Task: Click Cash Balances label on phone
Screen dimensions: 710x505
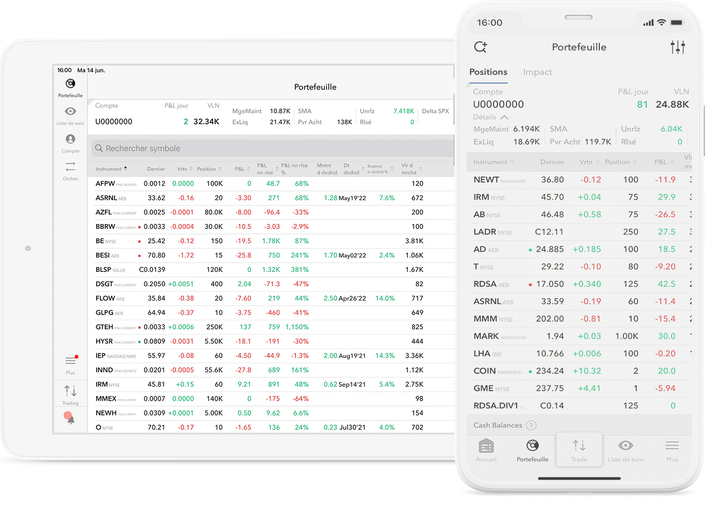Action: [498, 425]
